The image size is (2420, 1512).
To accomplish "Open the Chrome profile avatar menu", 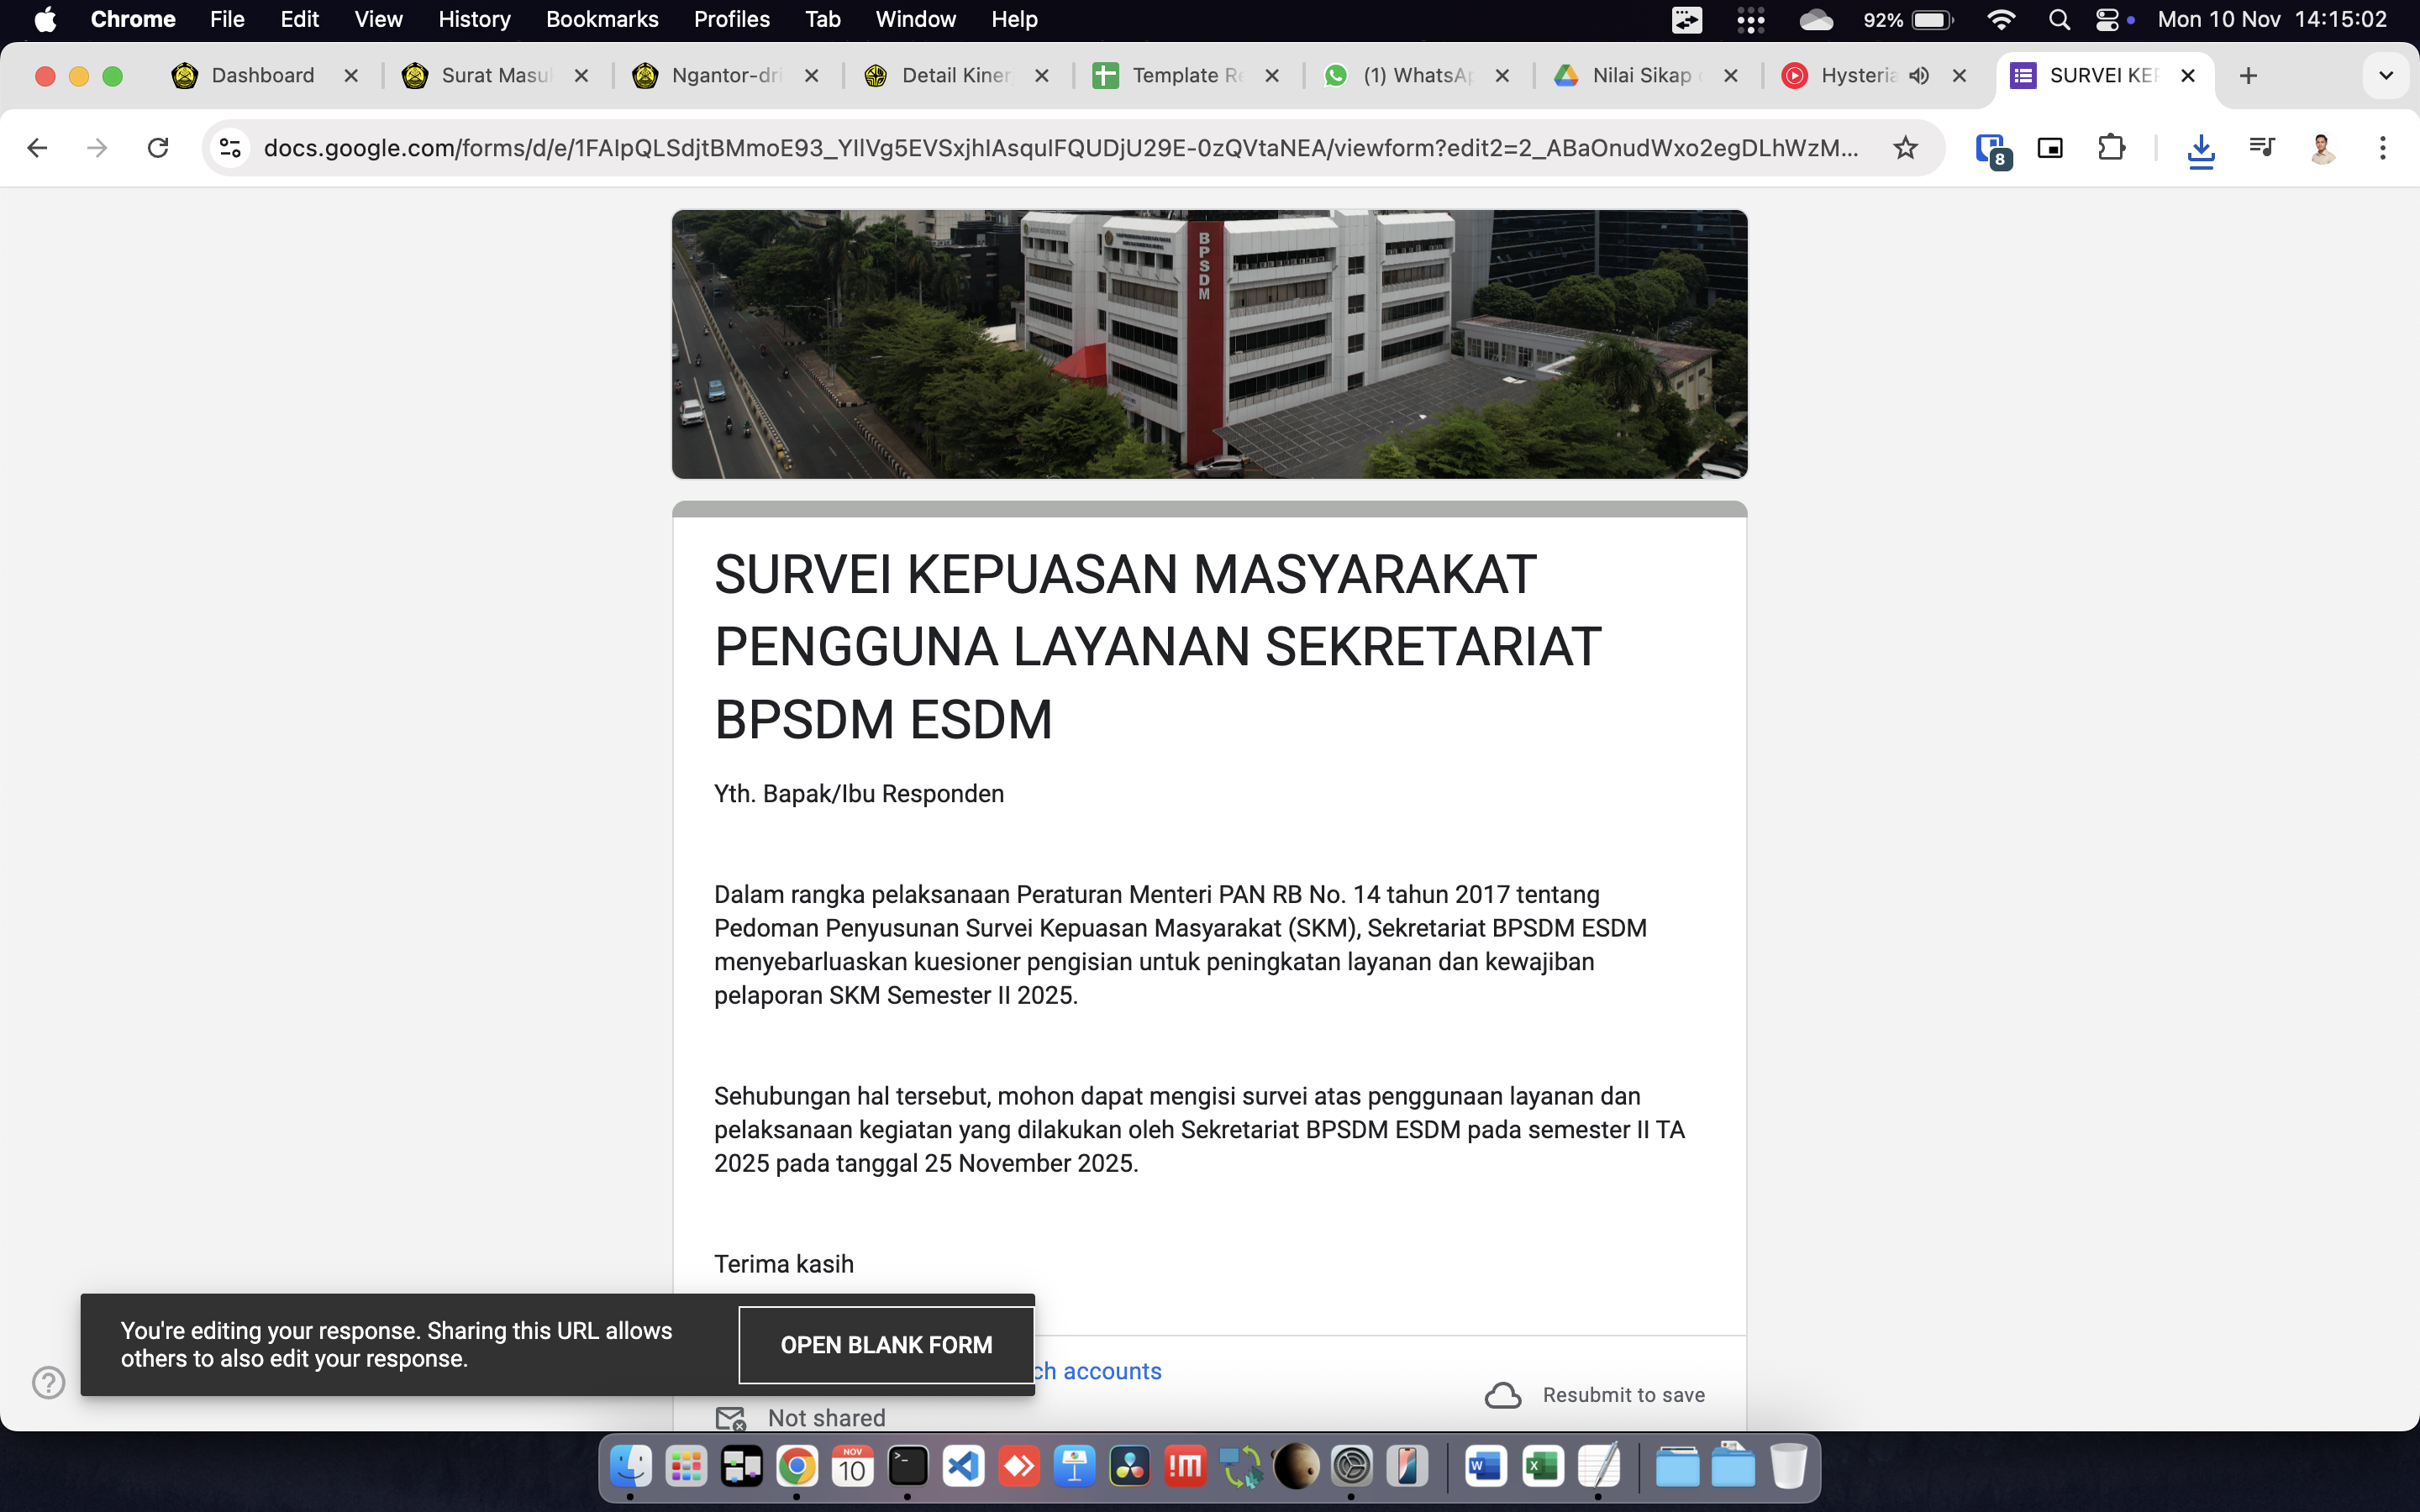I will pyautogui.click(x=2322, y=148).
